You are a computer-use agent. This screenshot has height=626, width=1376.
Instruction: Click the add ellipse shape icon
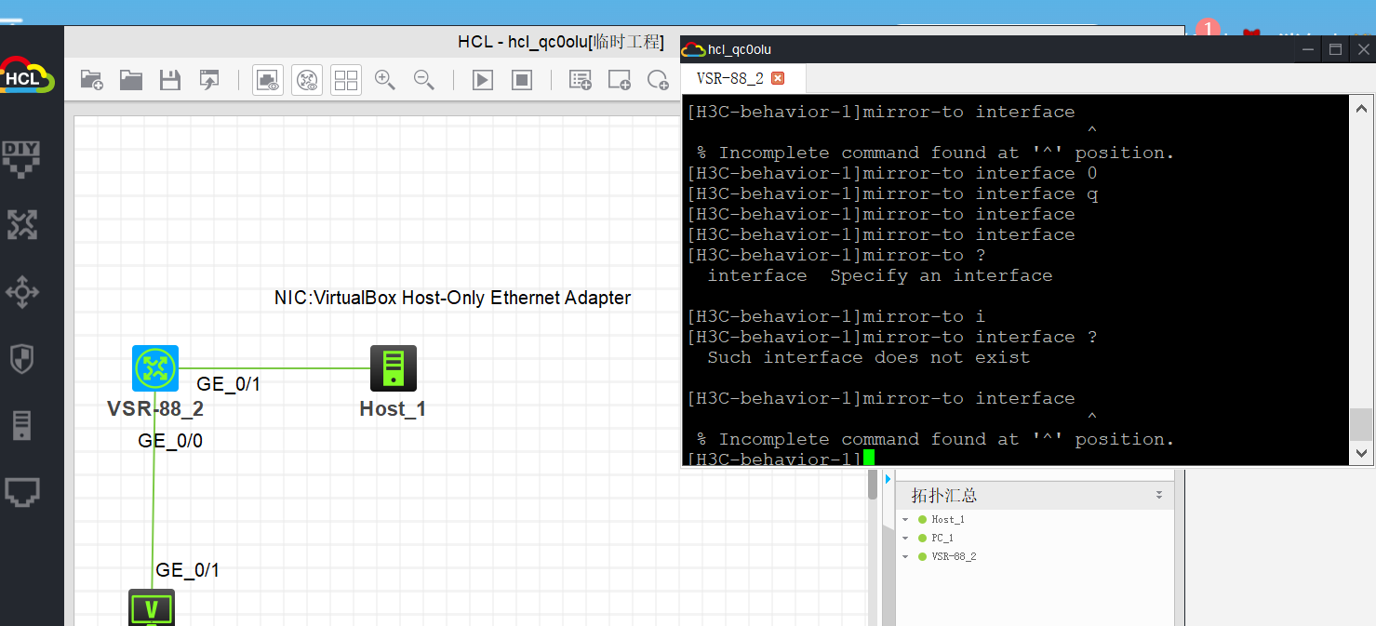point(659,80)
